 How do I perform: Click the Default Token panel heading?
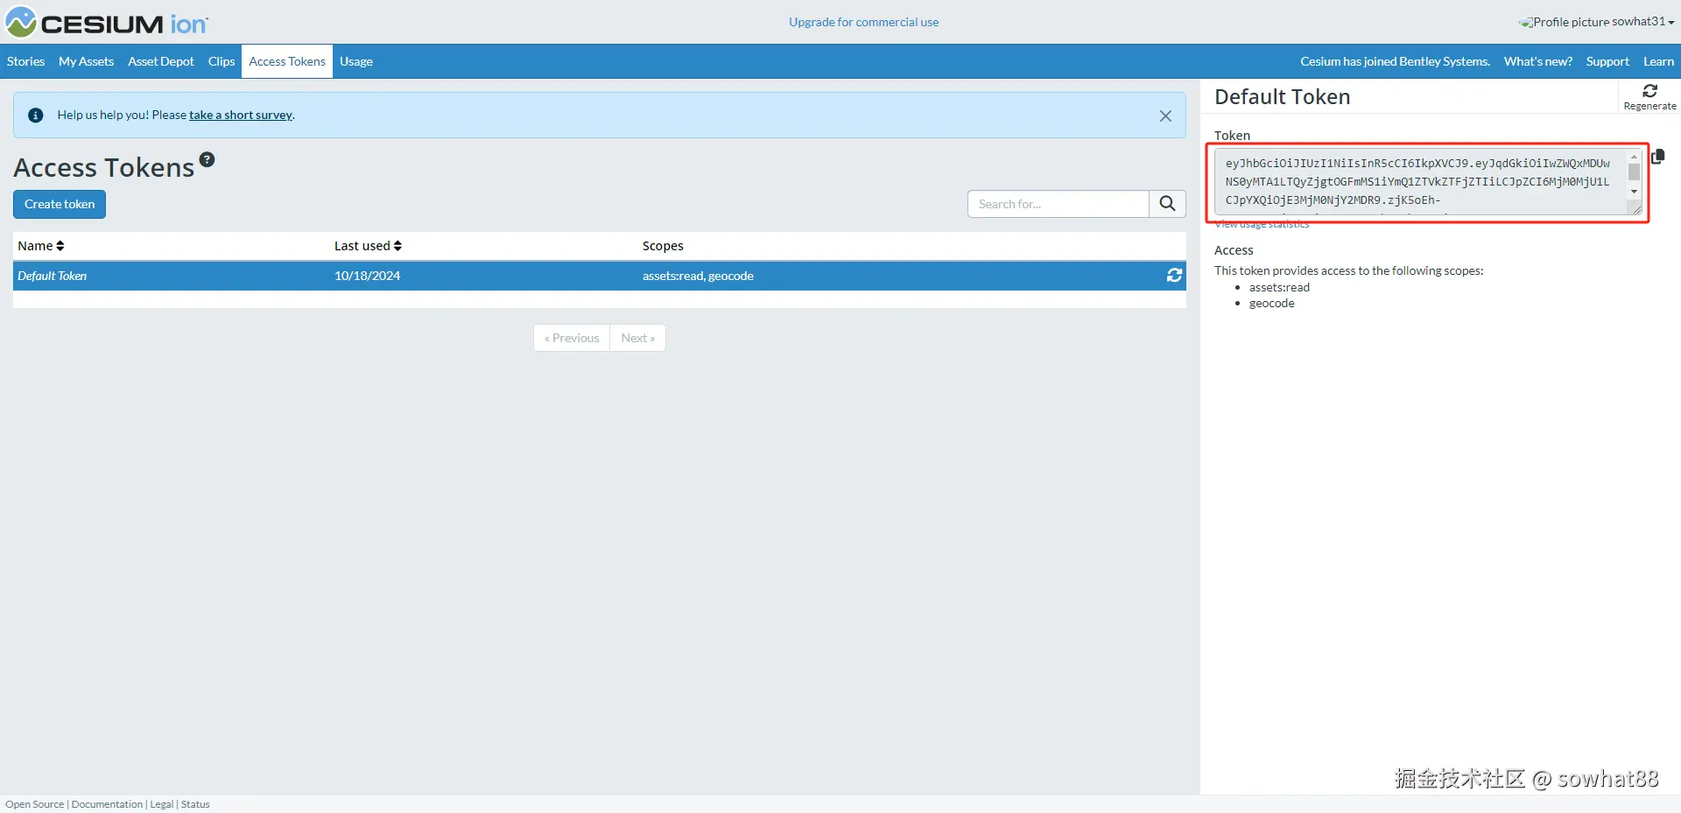pos(1282,97)
